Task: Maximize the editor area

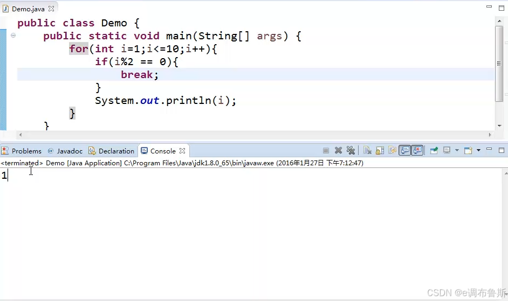Action: pyautogui.click(x=502, y=8)
